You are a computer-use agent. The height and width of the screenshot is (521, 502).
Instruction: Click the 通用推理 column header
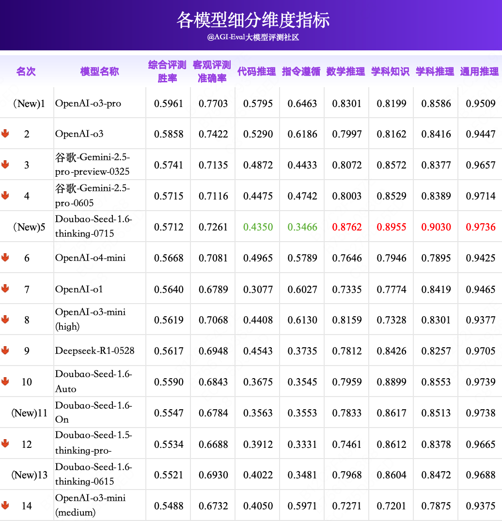point(479,72)
